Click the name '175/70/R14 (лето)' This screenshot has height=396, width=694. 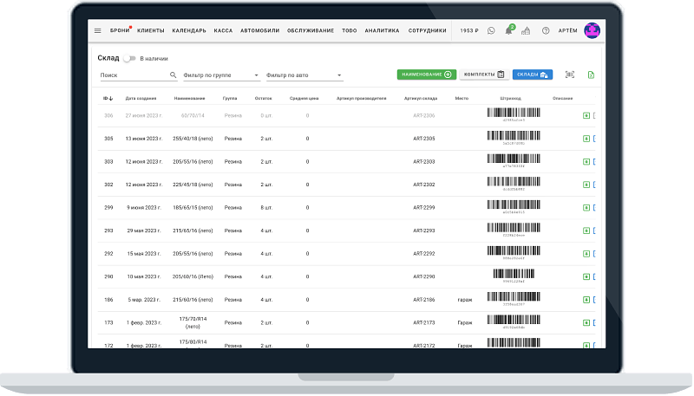[x=193, y=322]
